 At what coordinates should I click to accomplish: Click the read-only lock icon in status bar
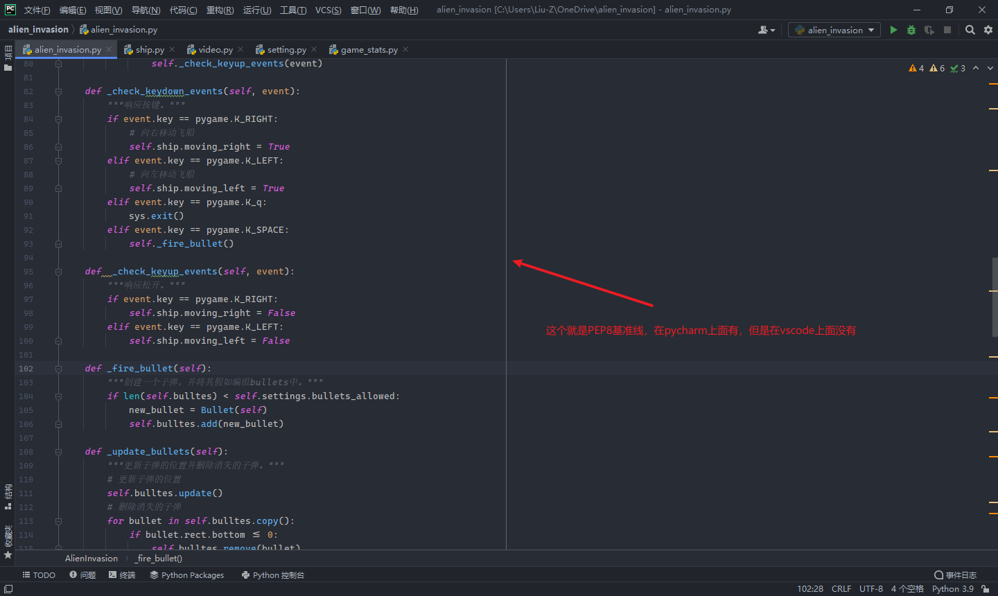(985, 589)
